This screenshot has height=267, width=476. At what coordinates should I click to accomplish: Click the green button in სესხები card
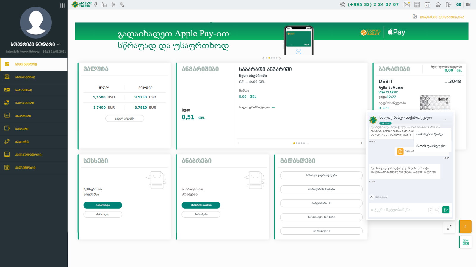pyautogui.click(x=103, y=205)
